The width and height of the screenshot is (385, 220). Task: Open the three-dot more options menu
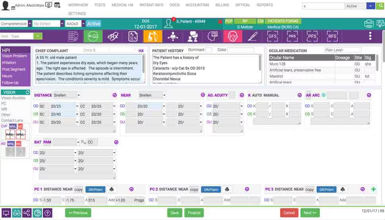370,36
